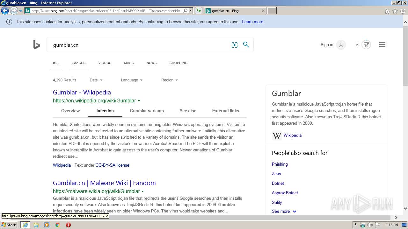408x229 pixels.
Task: Open Gumblar.cn Malware Wiki Fandom result
Action: coord(104,183)
